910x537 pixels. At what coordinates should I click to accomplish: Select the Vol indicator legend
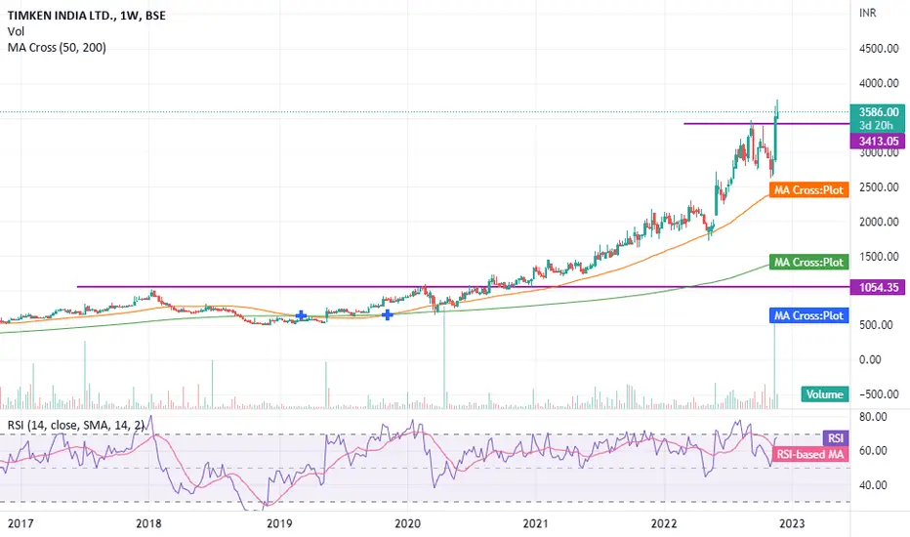[x=16, y=31]
